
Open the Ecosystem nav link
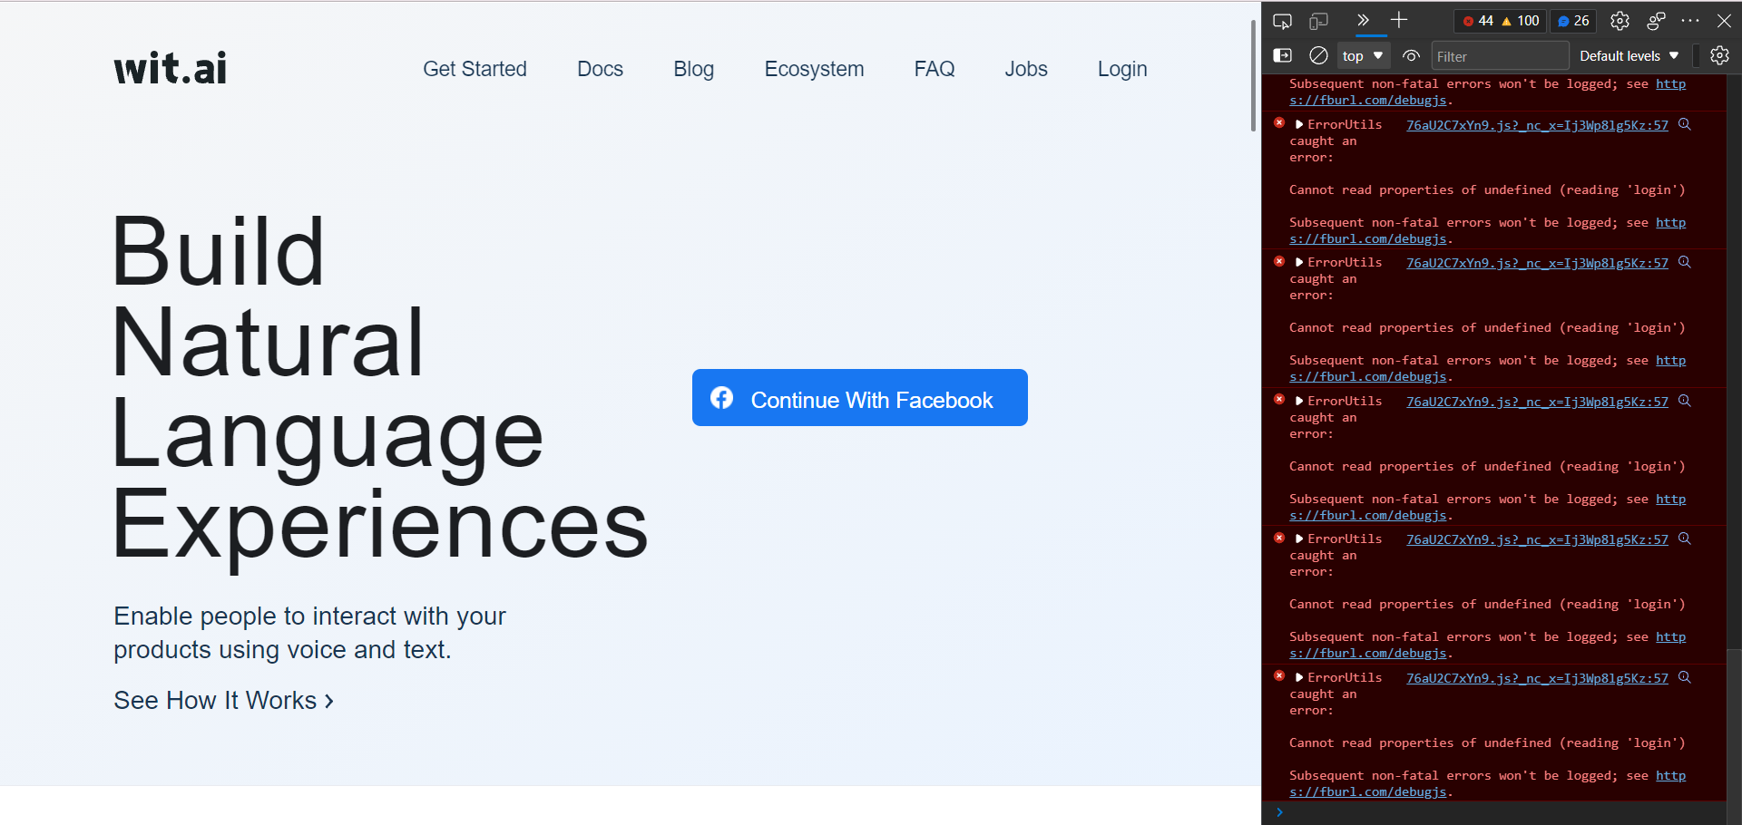[x=814, y=69]
